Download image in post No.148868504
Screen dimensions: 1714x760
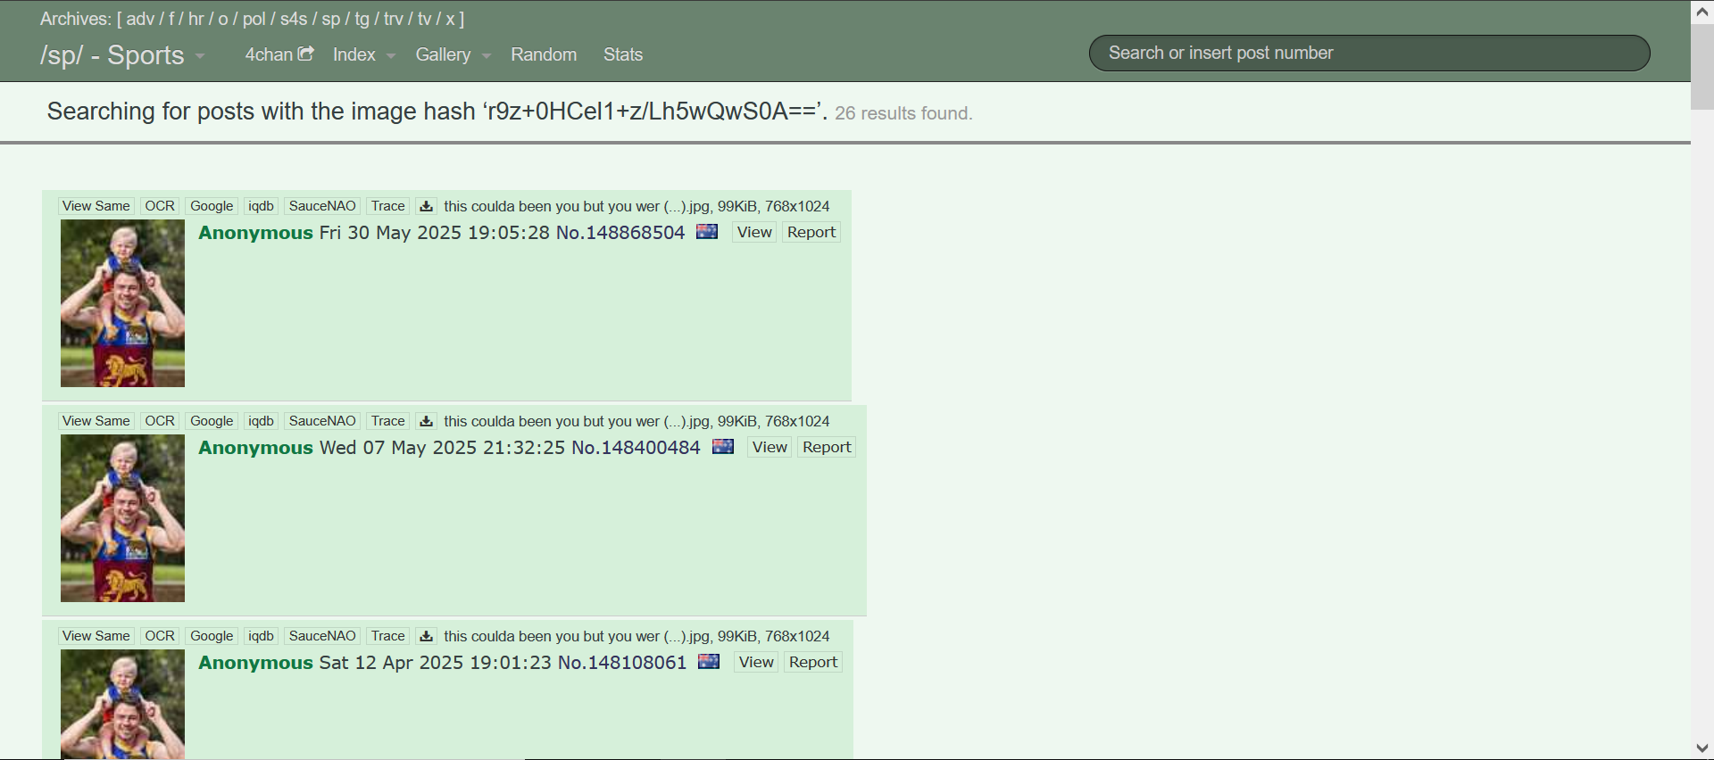(x=427, y=206)
